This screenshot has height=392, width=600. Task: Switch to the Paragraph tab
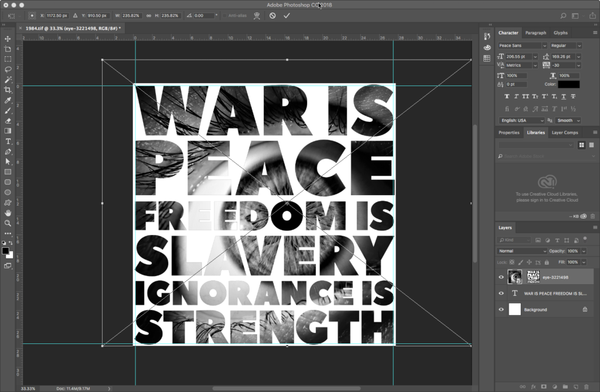(535, 33)
